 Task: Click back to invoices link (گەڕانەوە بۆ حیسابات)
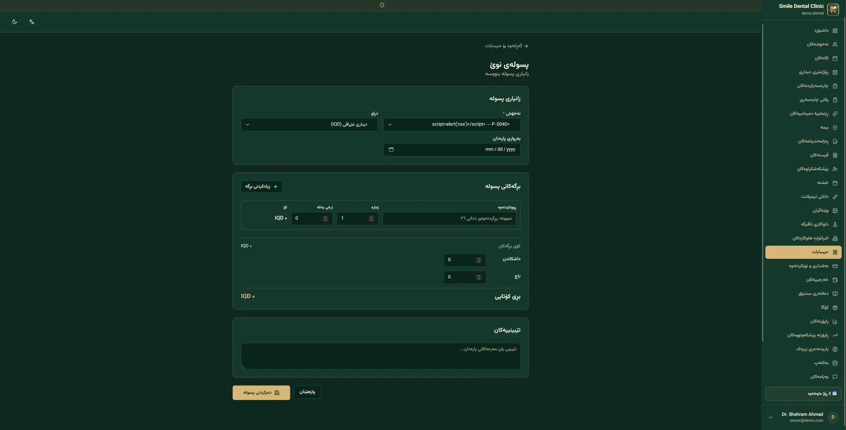(x=506, y=46)
